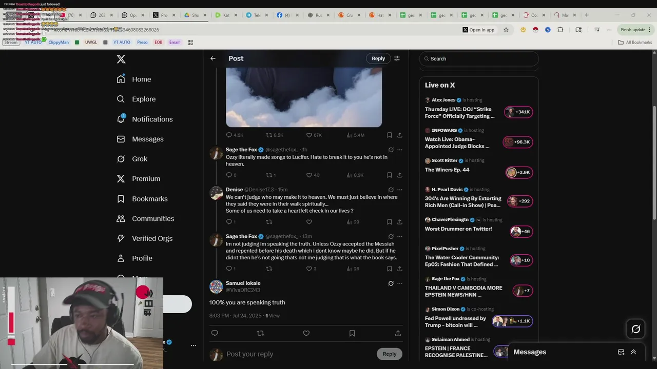
Task: Open more options on Samuel lokale's post
Action: [x=400, y=283]
